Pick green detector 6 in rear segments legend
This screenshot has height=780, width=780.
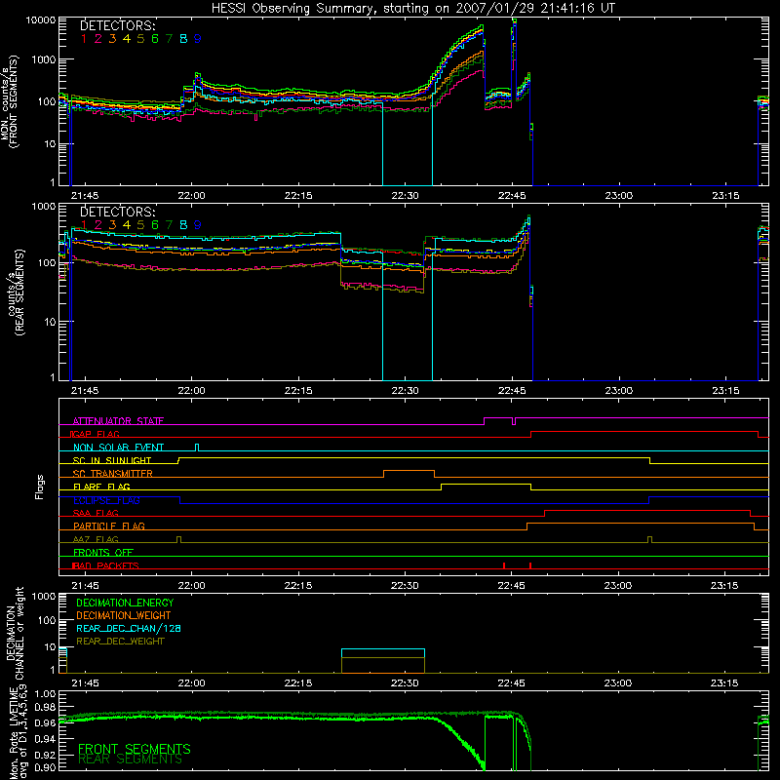click(155, 225)
